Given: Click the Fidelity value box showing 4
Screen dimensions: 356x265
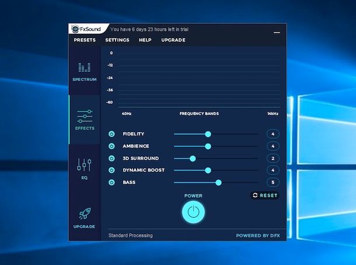Looking at the screenshot, I should (273, 134).
